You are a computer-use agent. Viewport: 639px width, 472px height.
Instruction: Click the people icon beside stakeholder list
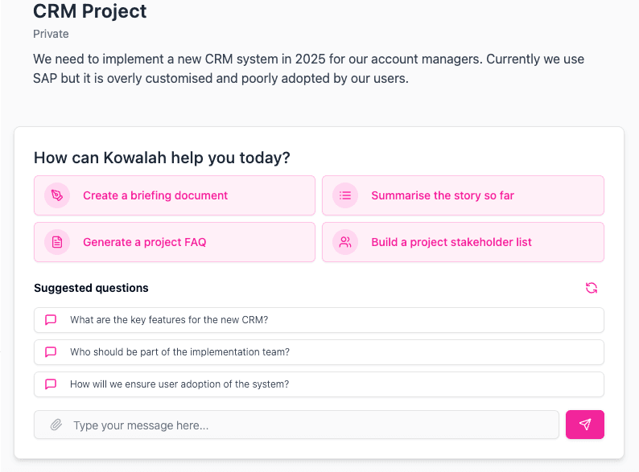coord(345,242)
